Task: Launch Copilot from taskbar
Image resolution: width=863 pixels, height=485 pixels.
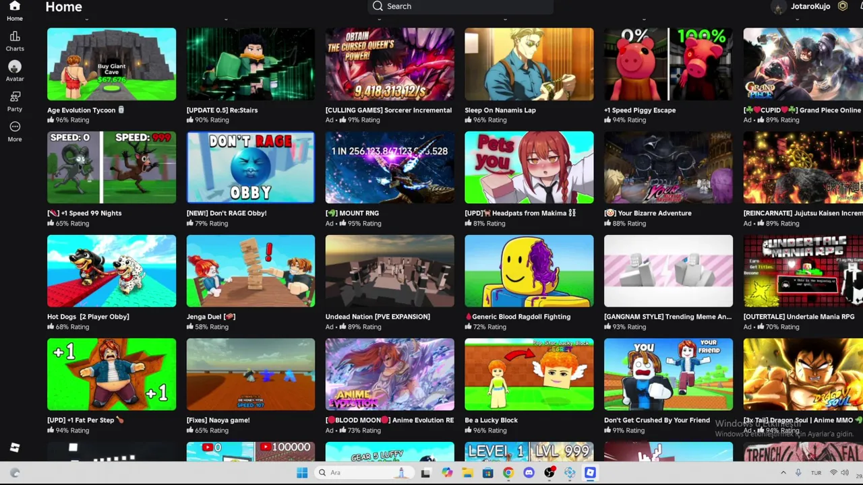Action: tap(446, 473)
